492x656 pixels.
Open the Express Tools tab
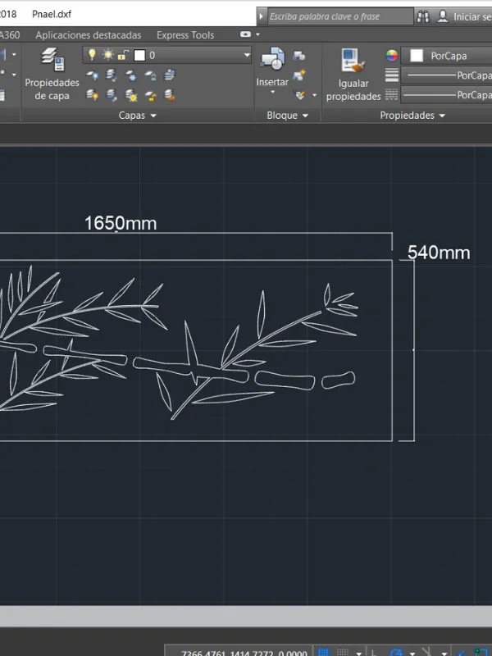(x=185, y=35)
